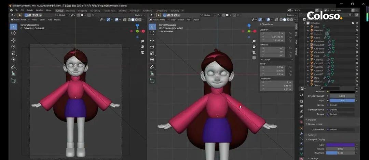Select the Select Box tool in right viewport
Screen dimensions: 369x160
point(152,27)
